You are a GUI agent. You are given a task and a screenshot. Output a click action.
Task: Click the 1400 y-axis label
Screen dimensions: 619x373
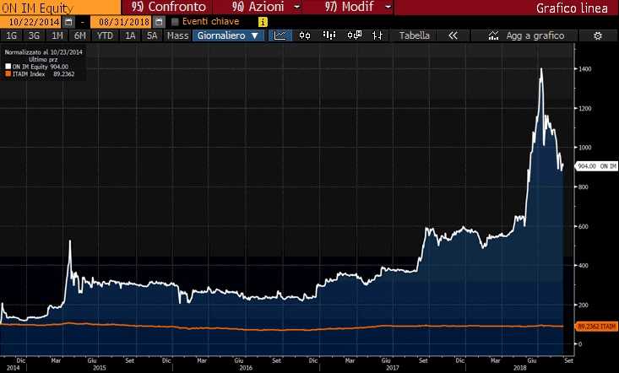click(584, 69)
